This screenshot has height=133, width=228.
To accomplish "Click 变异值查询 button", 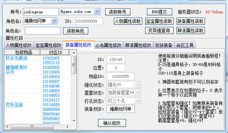I will click(159, 30).
